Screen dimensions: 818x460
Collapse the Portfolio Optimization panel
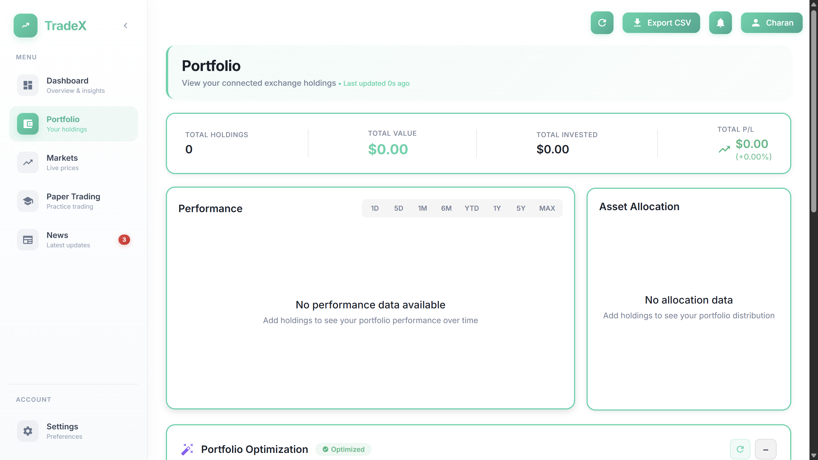click(x=765, y=449)
